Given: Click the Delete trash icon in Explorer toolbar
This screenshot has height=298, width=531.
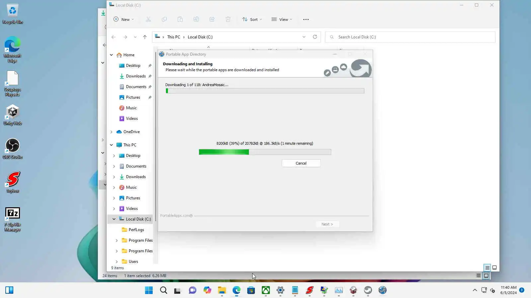Looking at the screenshot, I should click(x=228, y=19).
